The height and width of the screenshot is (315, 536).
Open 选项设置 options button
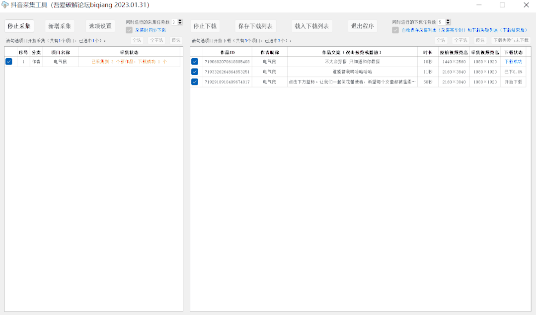click(100, 26)
